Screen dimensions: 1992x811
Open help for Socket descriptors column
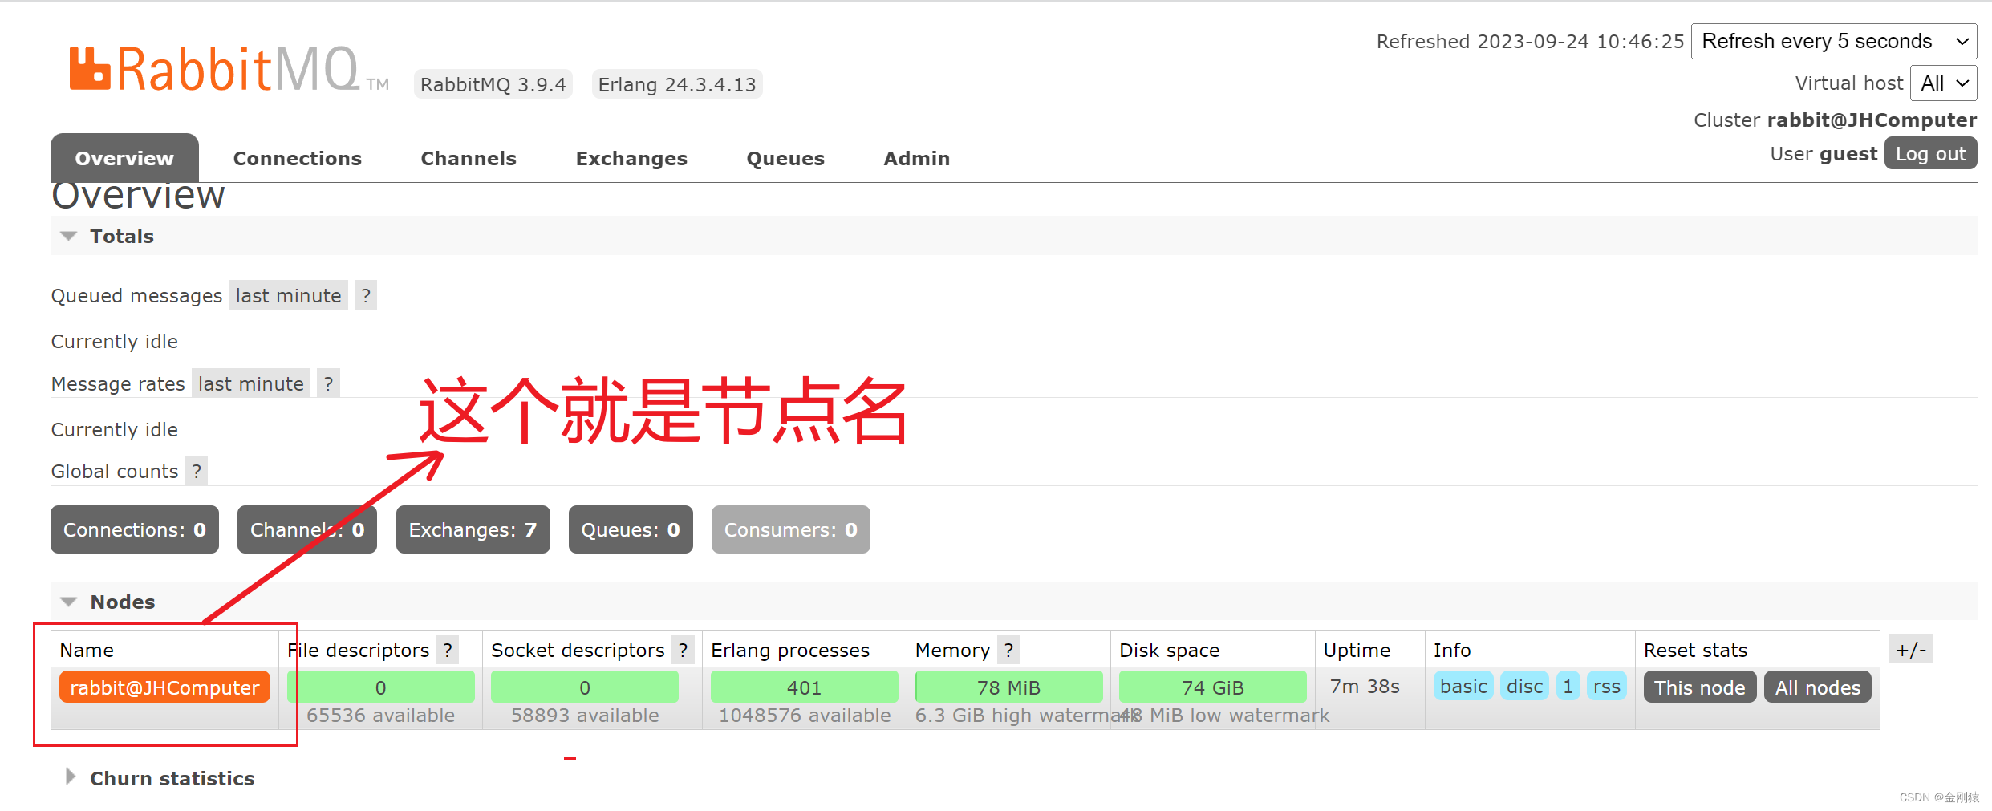pos(683,650)
